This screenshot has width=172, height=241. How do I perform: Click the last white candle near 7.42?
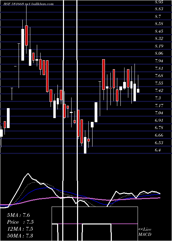point(138,91)
